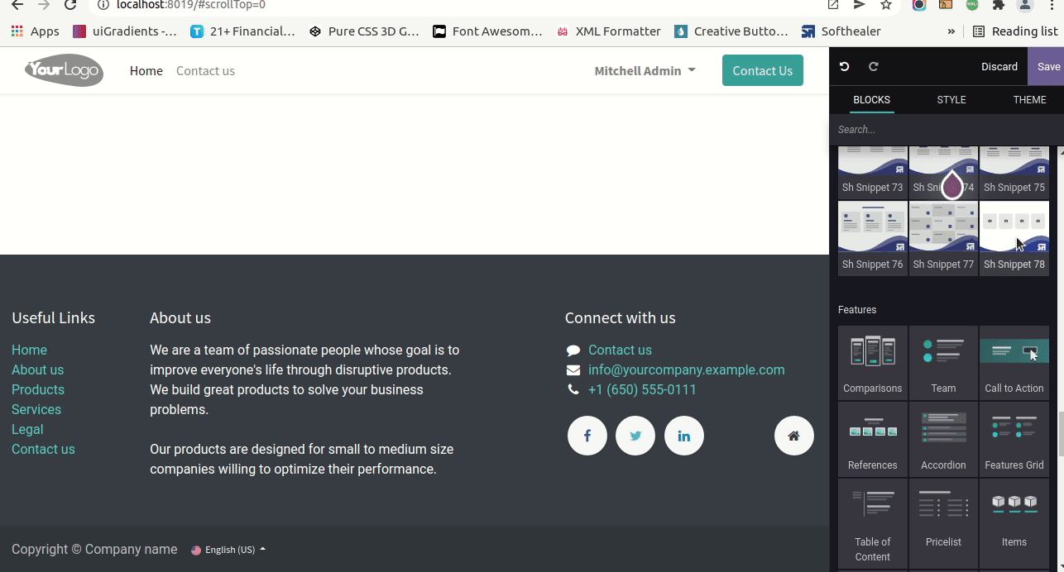This screenshot has width=1064, height=572.
Task: Select the Comparisons block
Action: click(873, 363)
